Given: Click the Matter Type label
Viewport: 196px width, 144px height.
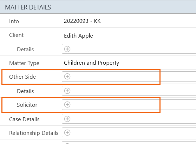Looking at the screenshot, I should (x=24, y=63).
